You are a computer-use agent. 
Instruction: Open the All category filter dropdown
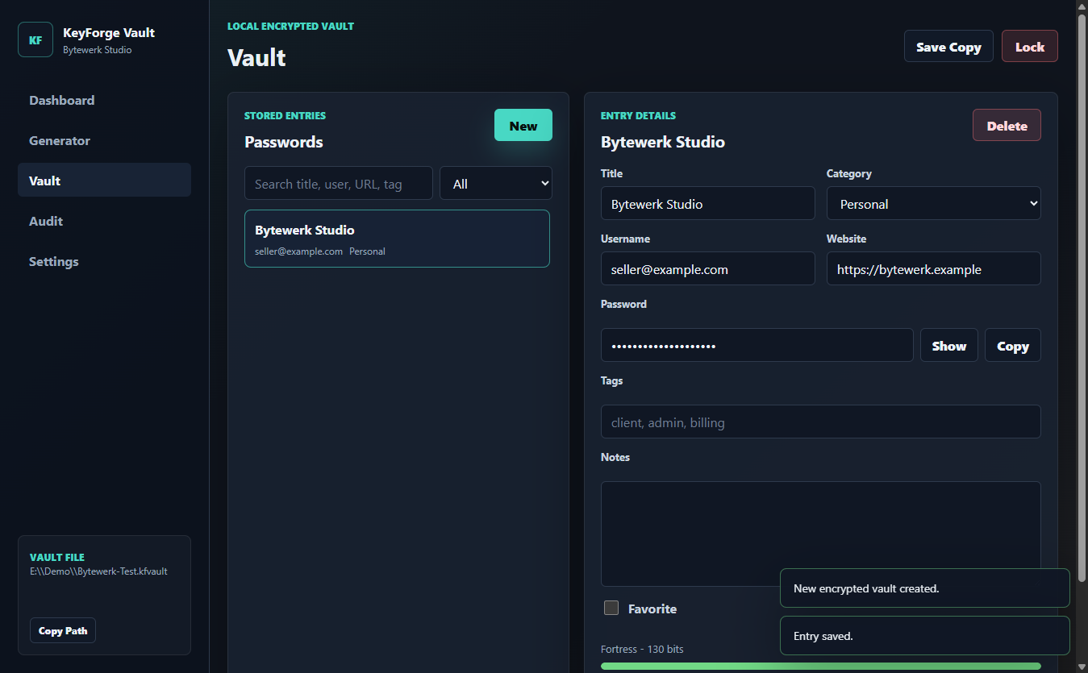click(496, 184)
